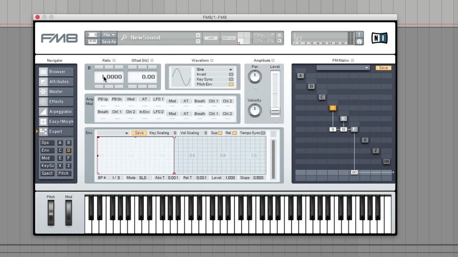
Task: Open the Arpeggiator navigator page
Action: coord(56,112)
